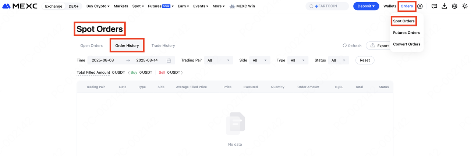Open the user profile icon
This screenshot has width=471, height=156.
[x=420, y=6]
